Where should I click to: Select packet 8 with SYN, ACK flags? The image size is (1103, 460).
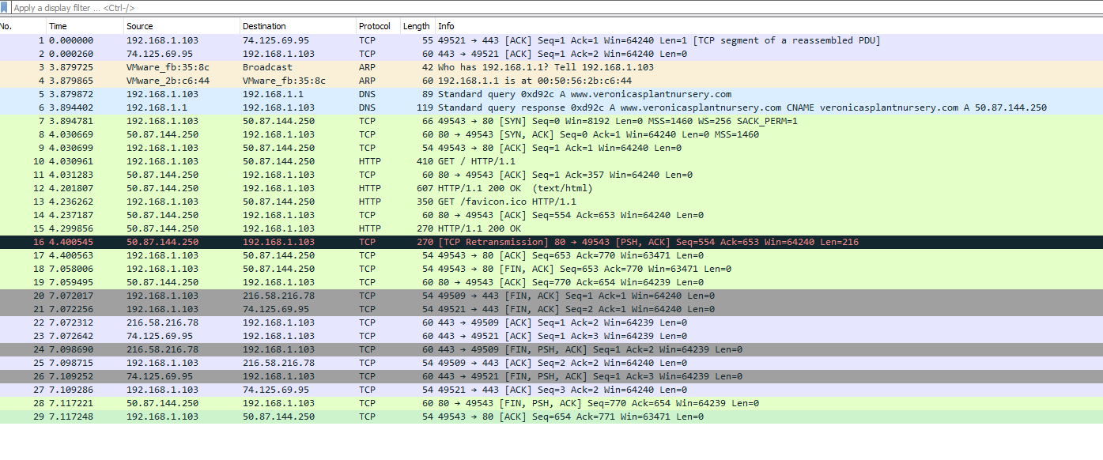[x=551, y=134]
